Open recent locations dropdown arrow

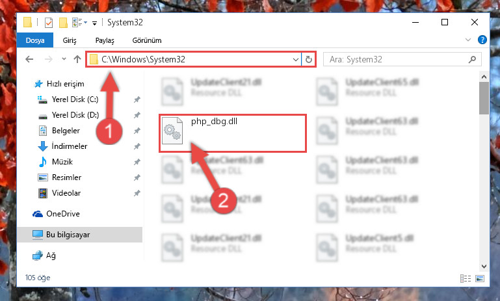pos(64,59)
